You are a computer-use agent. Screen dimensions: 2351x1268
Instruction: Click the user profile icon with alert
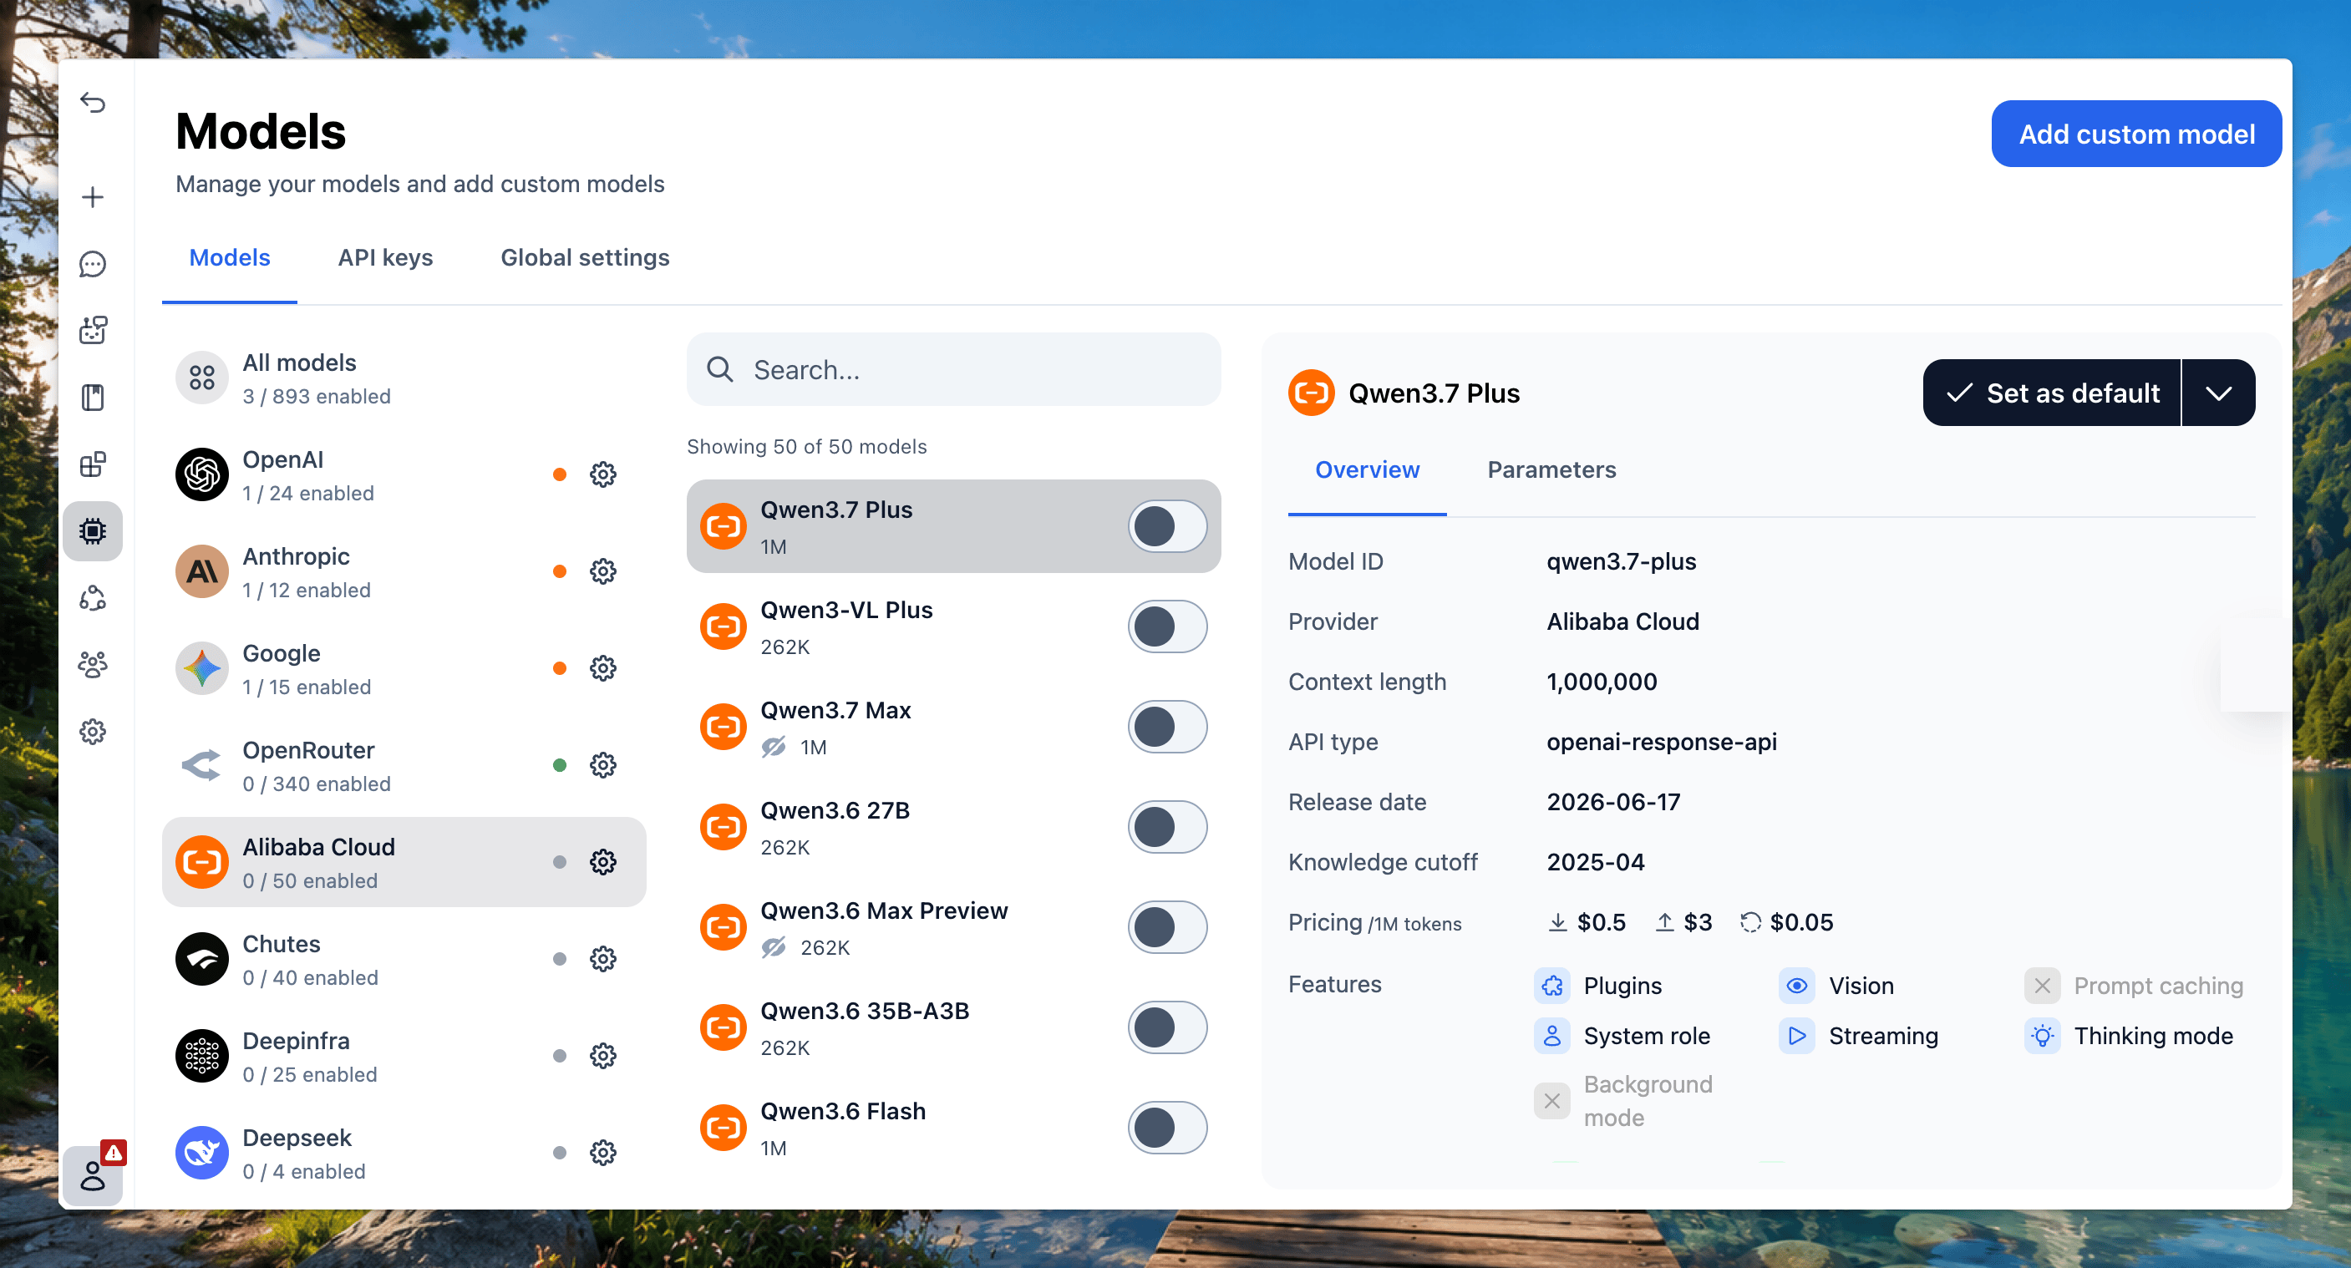[x=92, y=1175]
